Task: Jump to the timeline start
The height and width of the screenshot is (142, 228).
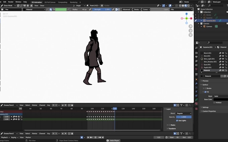Action: coord(88,137)
